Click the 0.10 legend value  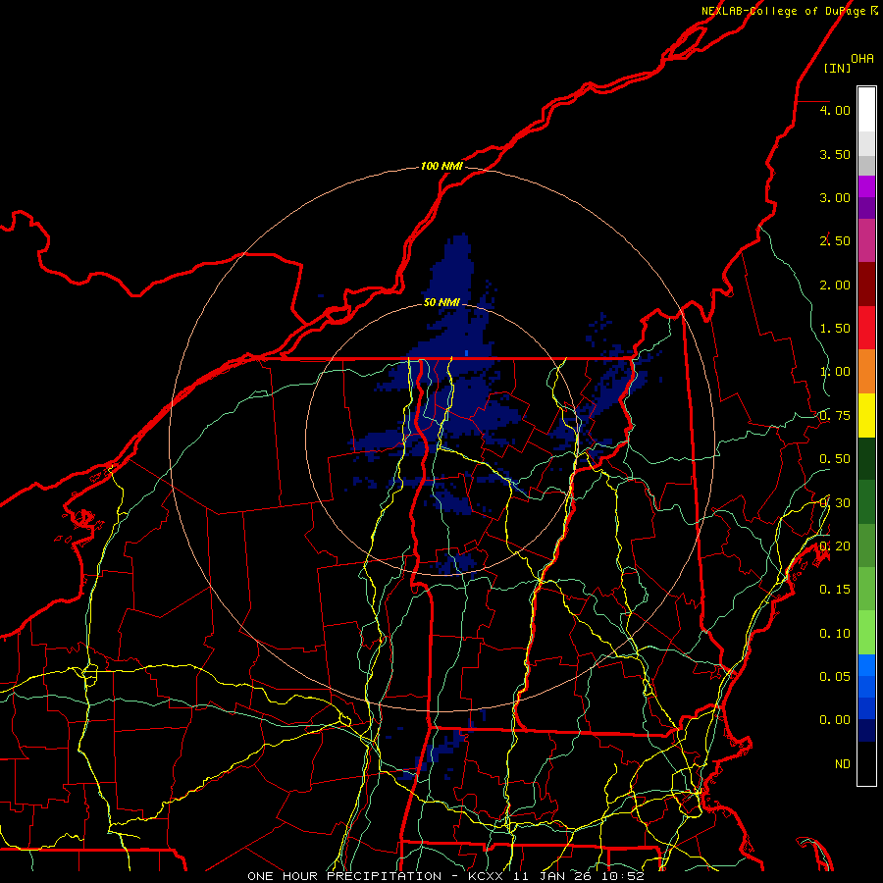pos(835,634)
